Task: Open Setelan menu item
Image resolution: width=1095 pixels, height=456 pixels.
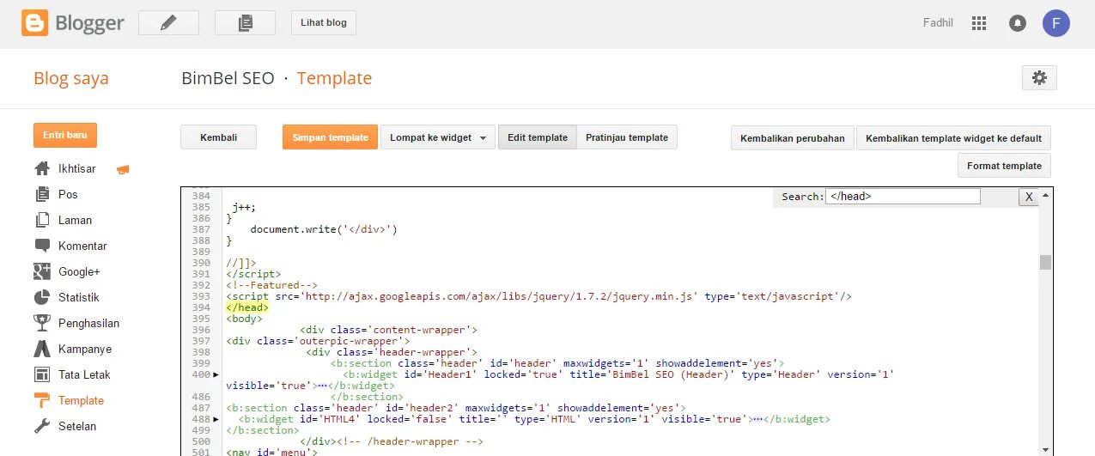Action: click(x=77, y=426)
